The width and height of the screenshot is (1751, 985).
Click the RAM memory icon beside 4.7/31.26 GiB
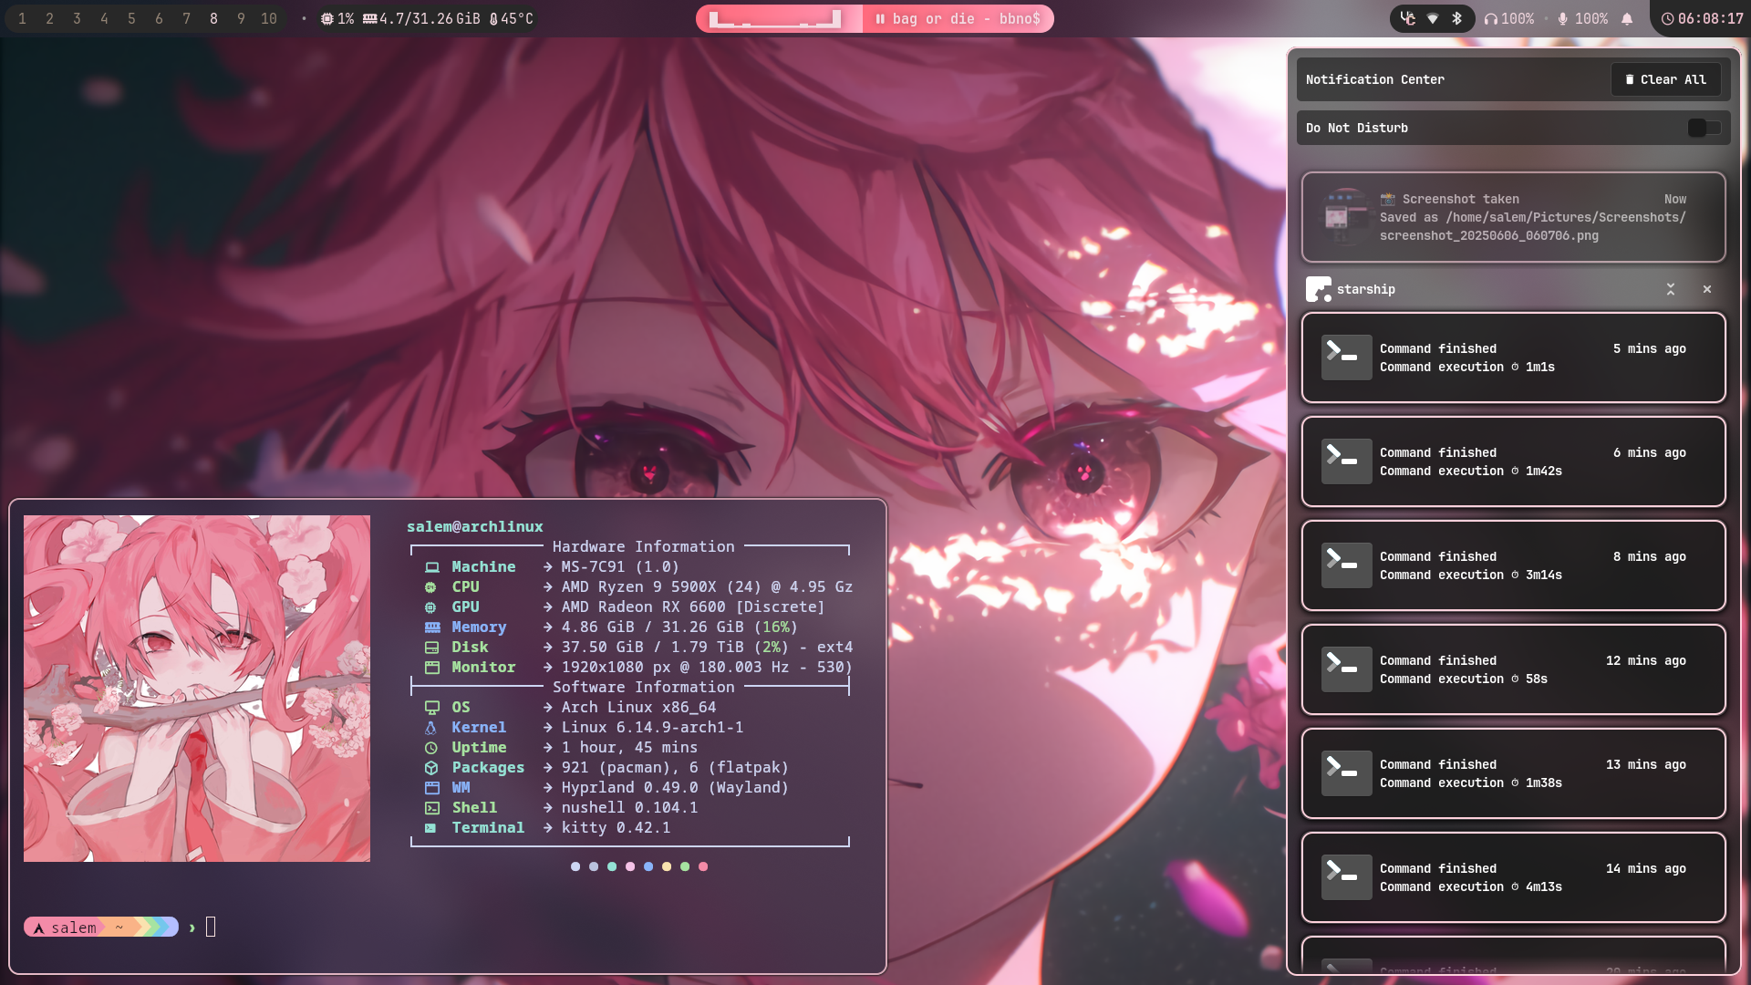click(x=370, y=18)
